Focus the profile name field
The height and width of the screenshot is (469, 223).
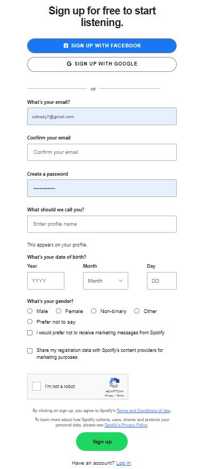click(102, 224)
